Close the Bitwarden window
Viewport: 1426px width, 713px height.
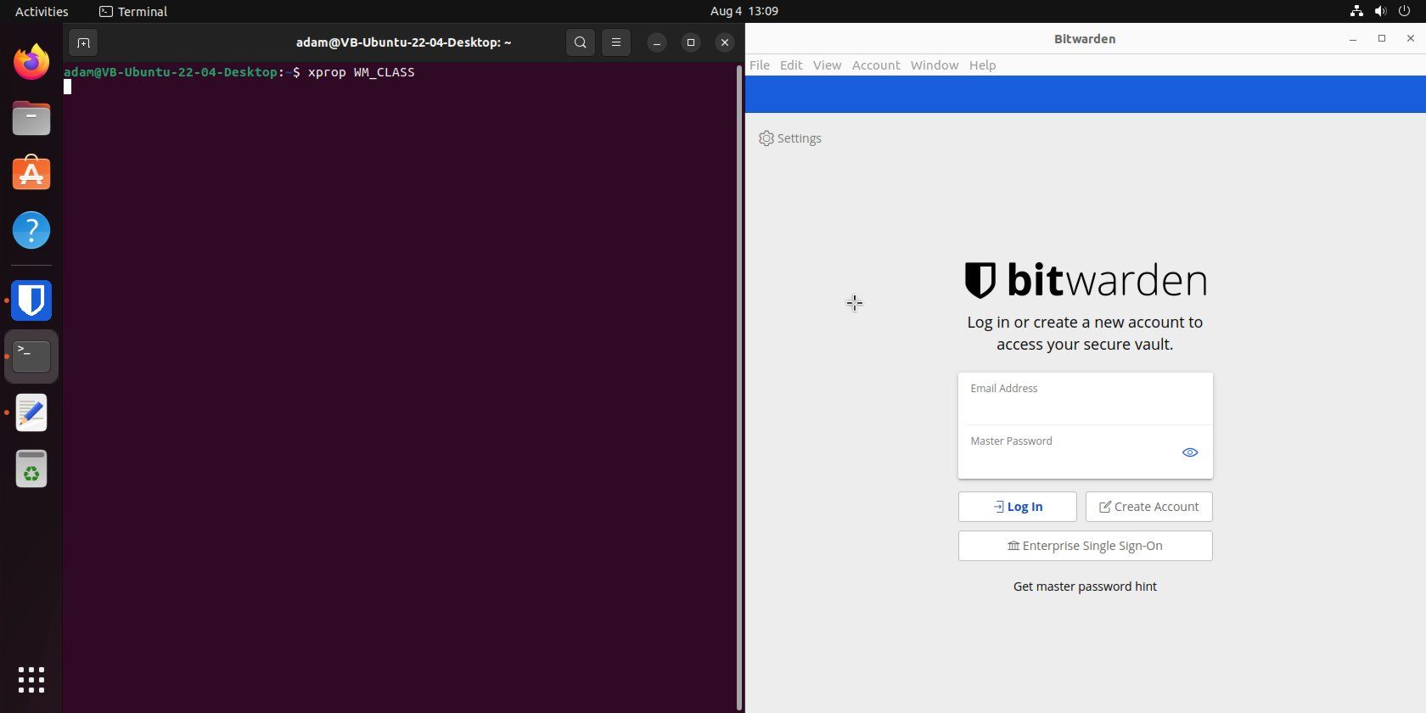1411,39
